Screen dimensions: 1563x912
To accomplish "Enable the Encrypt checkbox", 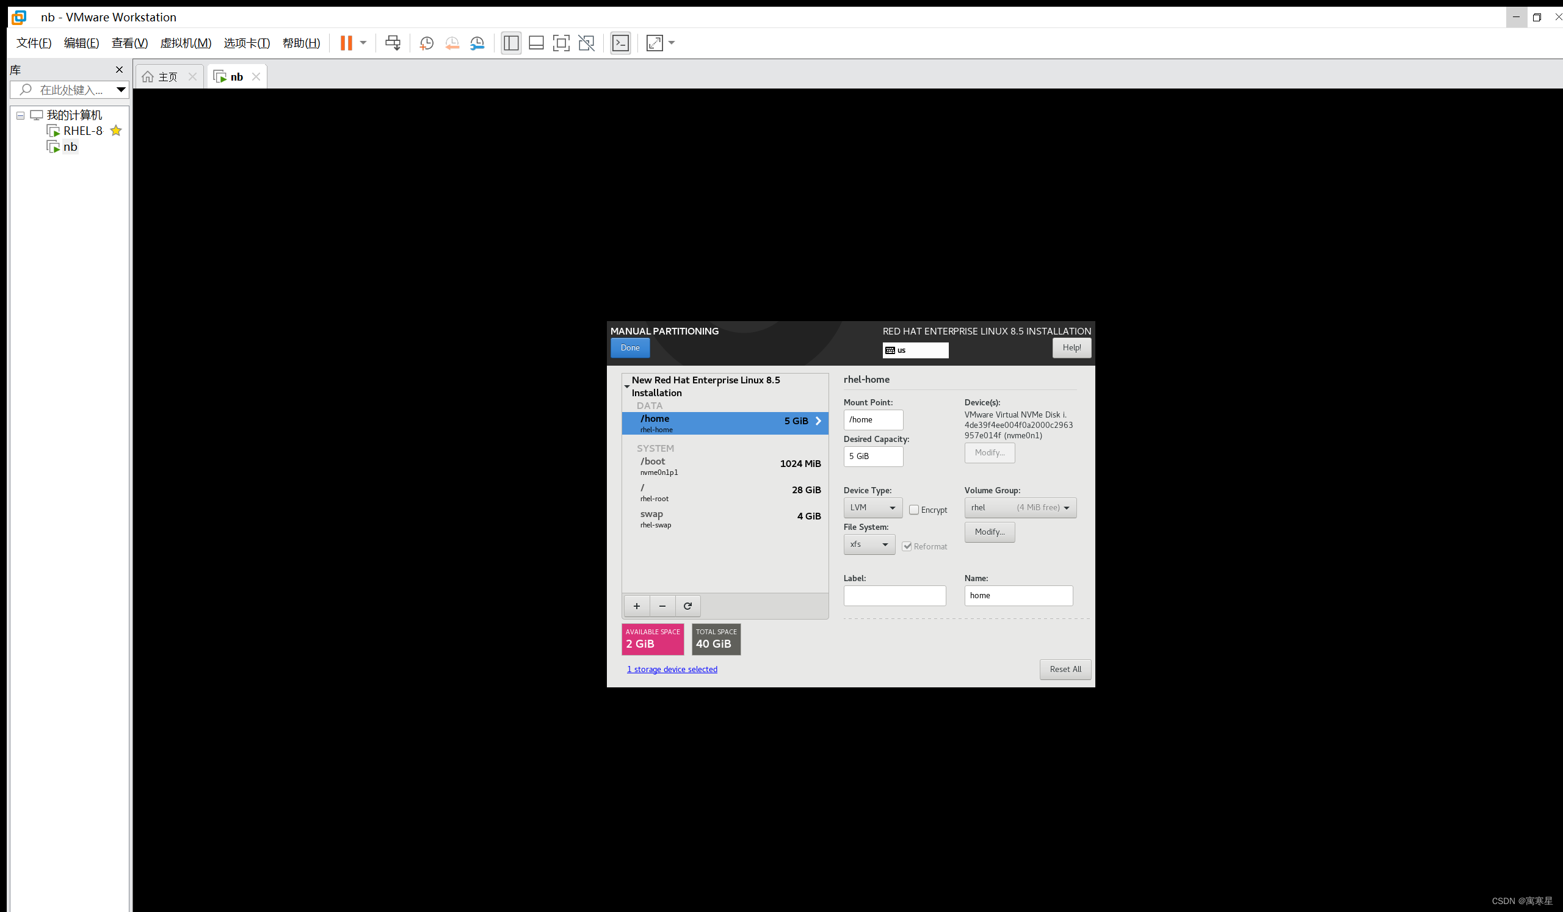I will pyautogui.click(x=913, y=510).
